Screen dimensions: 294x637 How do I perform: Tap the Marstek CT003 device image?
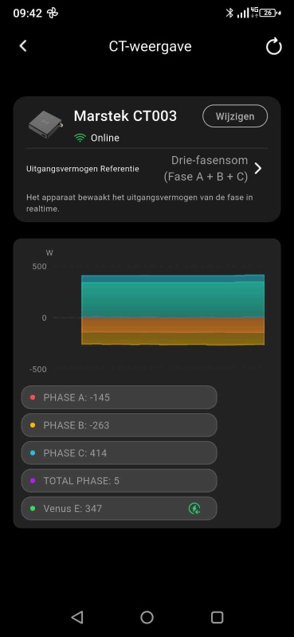tap(45, 126)
